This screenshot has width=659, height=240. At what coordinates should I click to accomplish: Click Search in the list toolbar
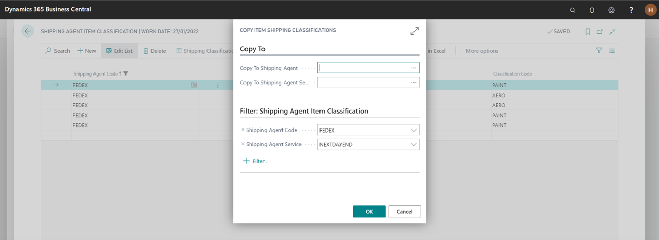point(58,51)
